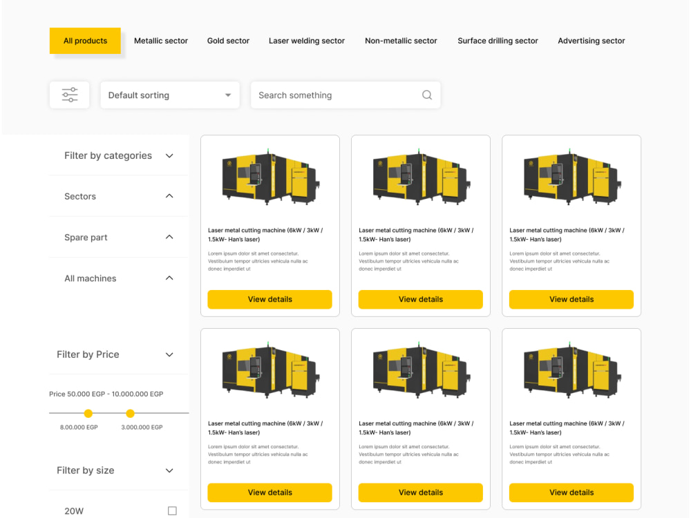Open Advertising sector tab
Viewport: 691px width, 518px height.
591,41
